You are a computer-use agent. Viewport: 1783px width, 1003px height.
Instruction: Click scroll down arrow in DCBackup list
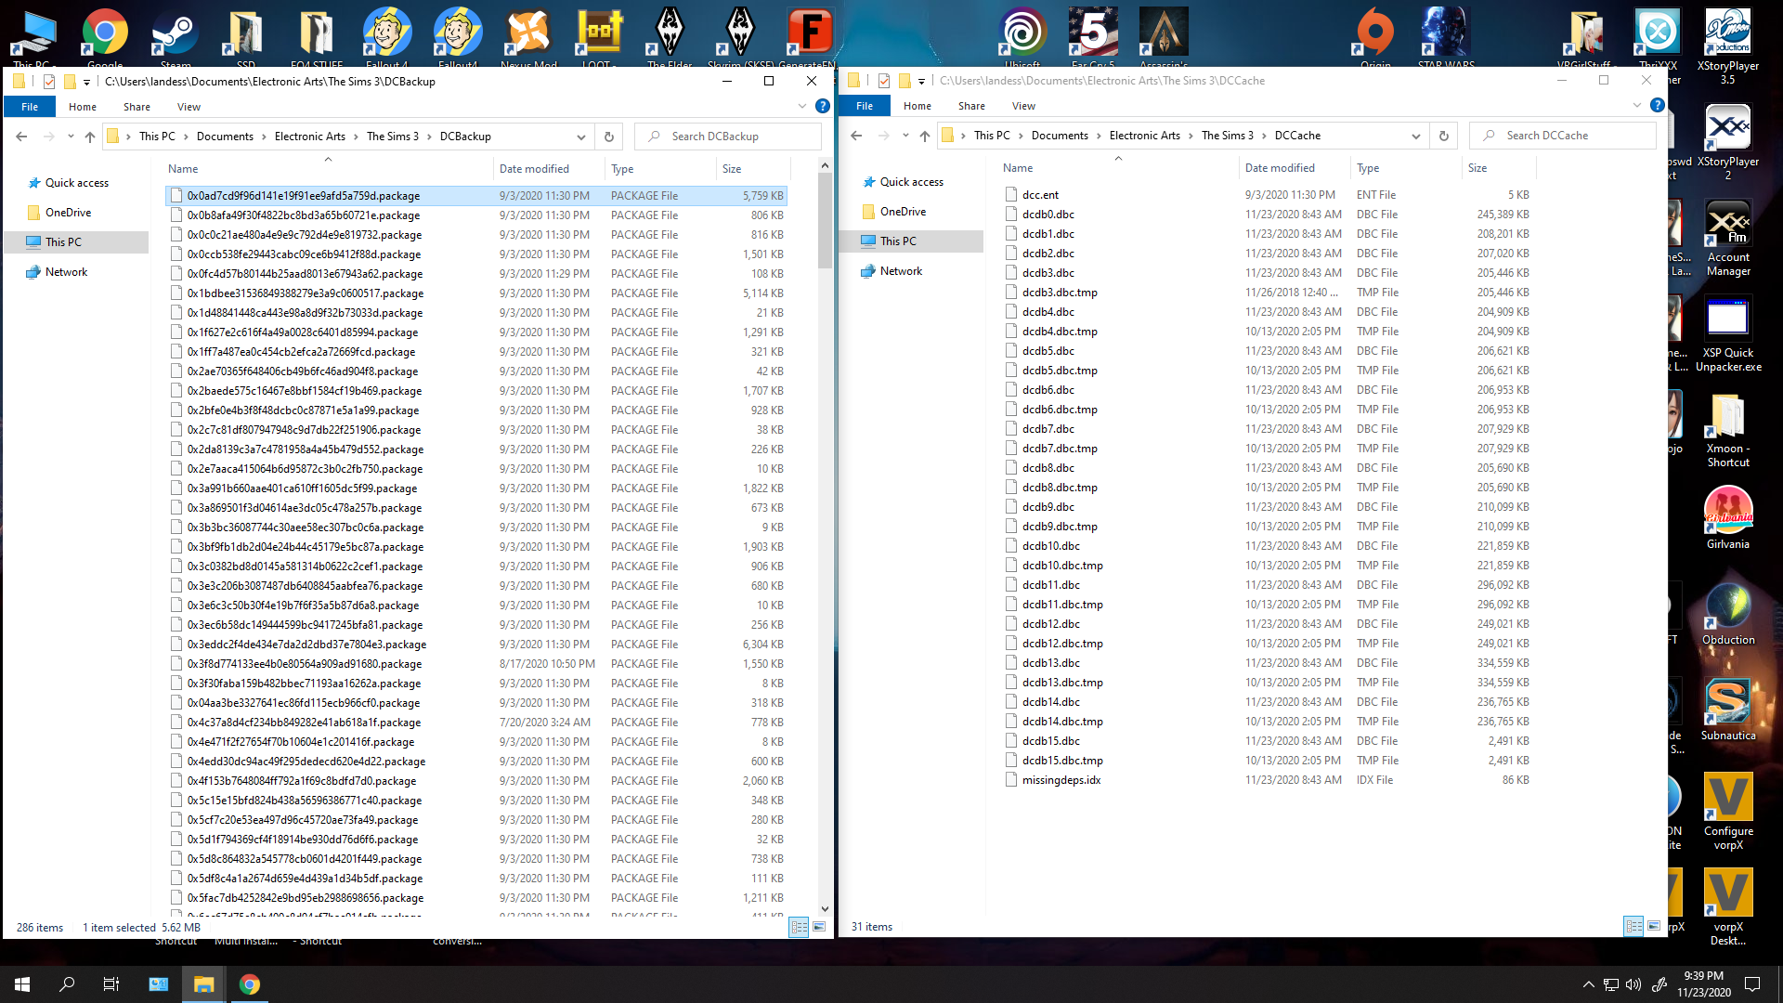(x=825, y=909)
